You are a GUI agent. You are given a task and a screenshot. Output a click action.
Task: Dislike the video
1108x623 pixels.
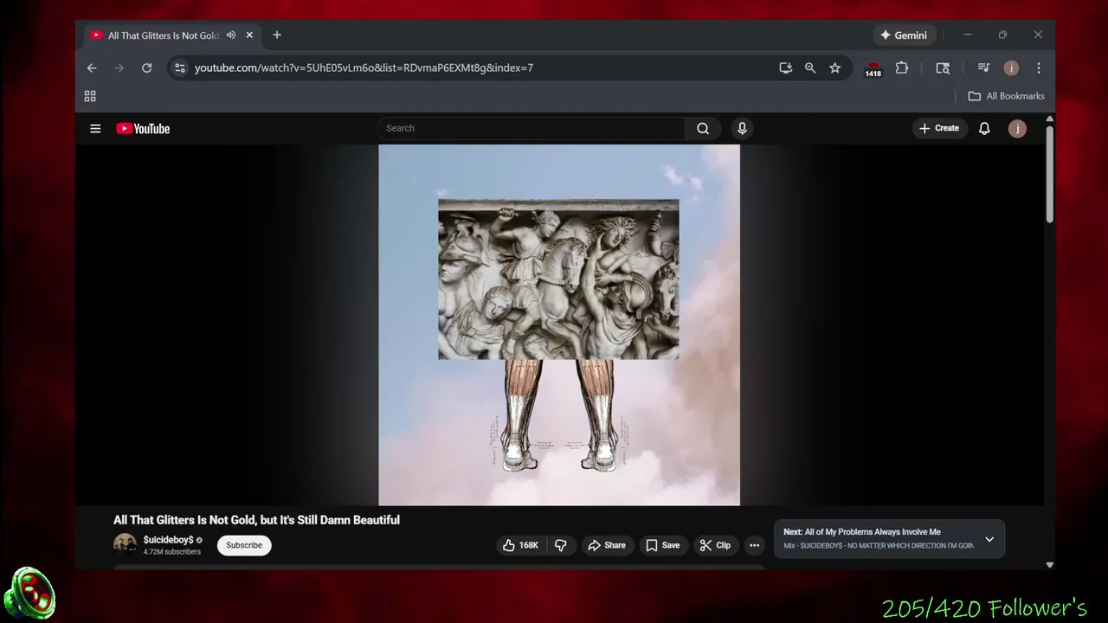coord(561,545)
